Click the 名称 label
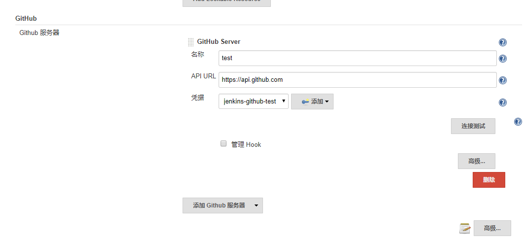 click(197, 55)
